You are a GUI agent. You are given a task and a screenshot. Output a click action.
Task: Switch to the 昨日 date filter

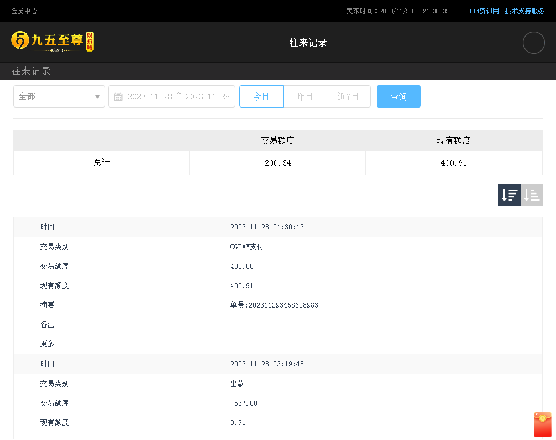(x=305, y=96)
